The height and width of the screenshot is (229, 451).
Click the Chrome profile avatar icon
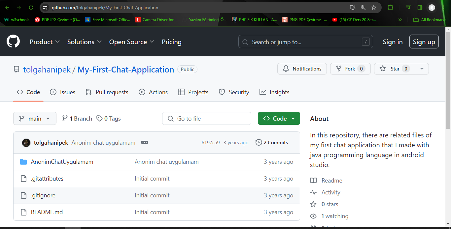[432, 8]
